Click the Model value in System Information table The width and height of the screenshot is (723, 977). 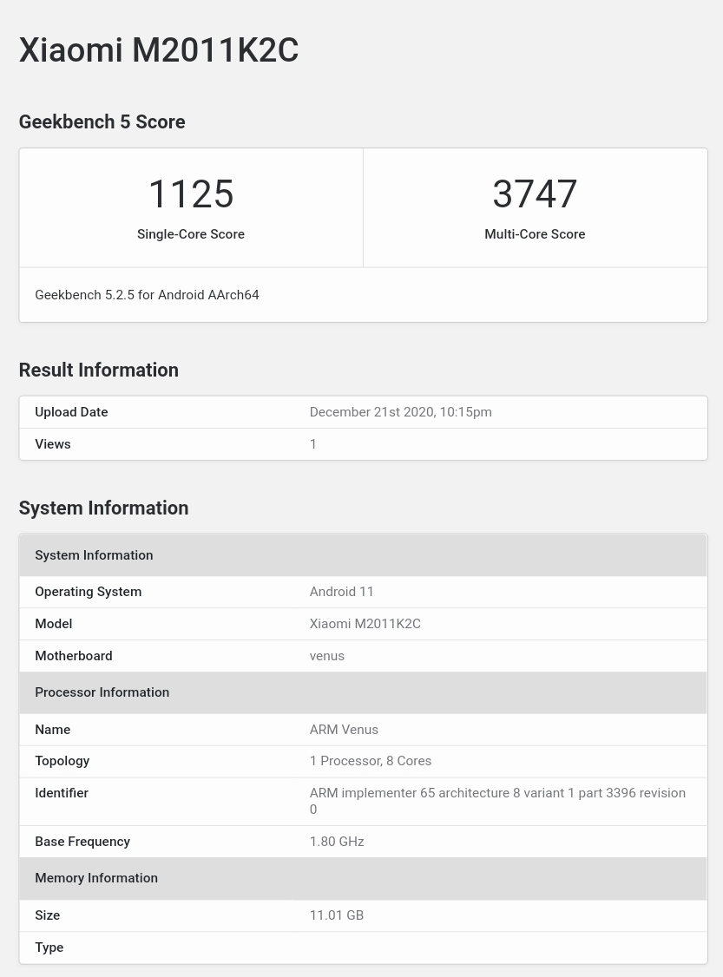coord(365,624)
